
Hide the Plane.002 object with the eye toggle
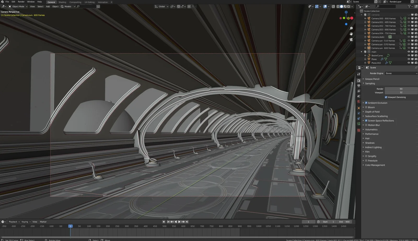click(x=409, y=63)
